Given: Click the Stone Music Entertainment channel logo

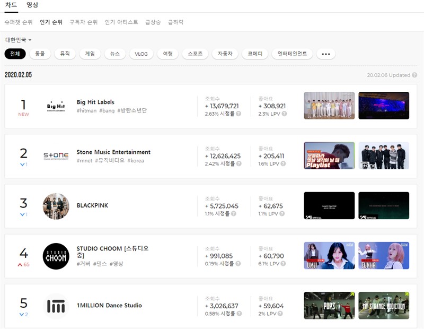Looking at the screenshot, I should click(56, 156).
